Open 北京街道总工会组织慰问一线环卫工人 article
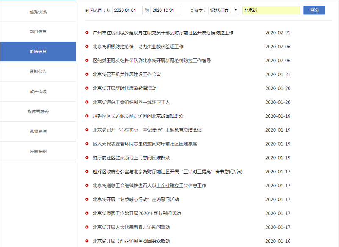The height and width of the screenshot is (247, 339). (131, 102)
